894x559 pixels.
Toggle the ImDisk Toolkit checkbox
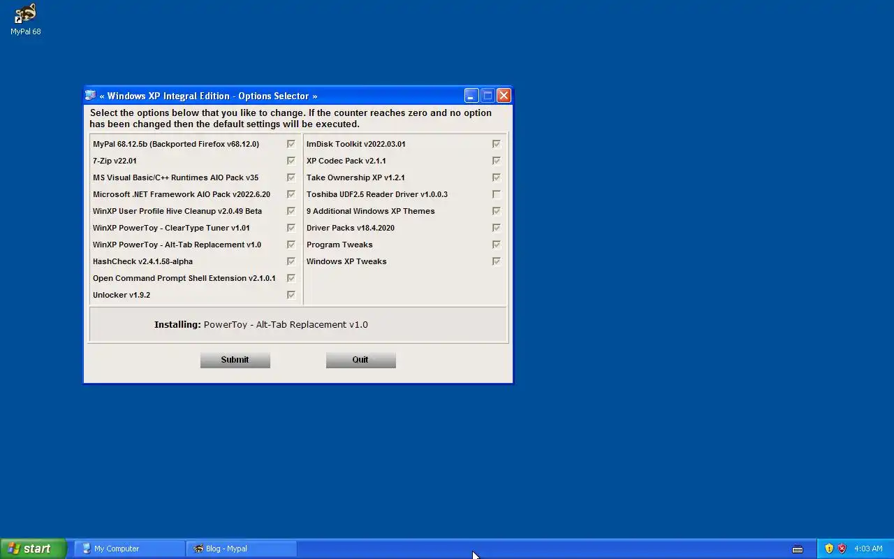(497, 144)
